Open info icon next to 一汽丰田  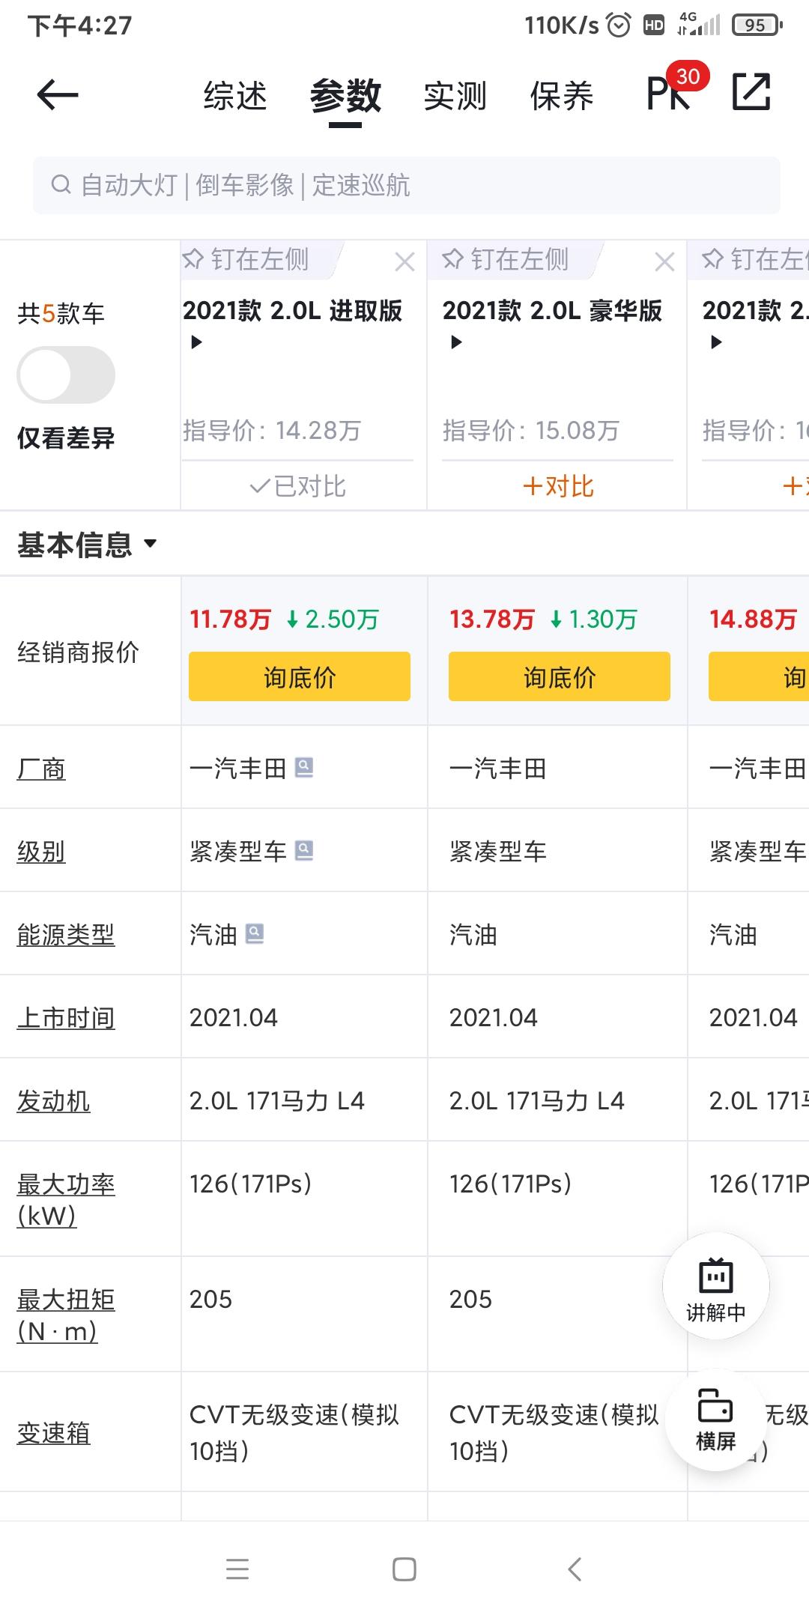(x=304, y=767)
